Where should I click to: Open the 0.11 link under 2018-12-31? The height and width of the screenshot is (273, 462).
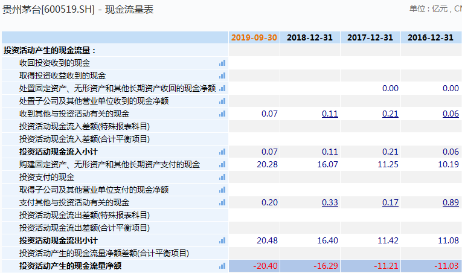point(330,114)
